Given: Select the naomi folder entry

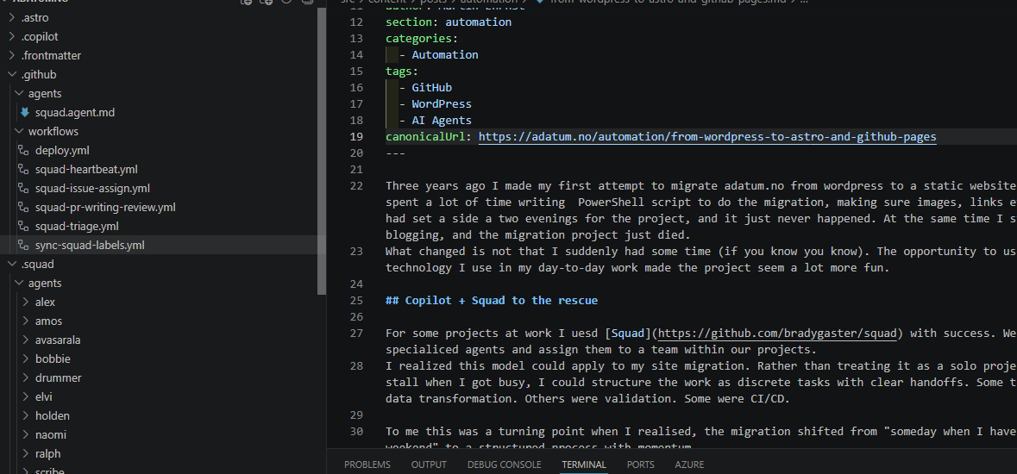Looking at the screenshot, I should click(51, 434).
